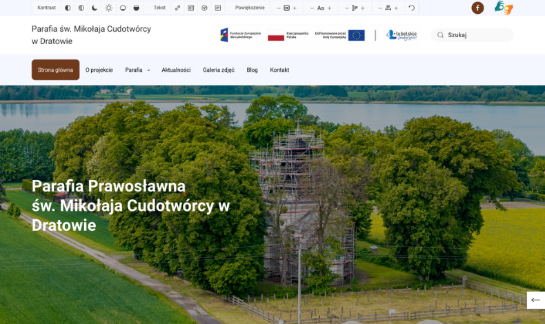The height and width of the screenshot is (324, 545).
Task: Enable night mode with the moon icon
Action: (x=95, y=8)
